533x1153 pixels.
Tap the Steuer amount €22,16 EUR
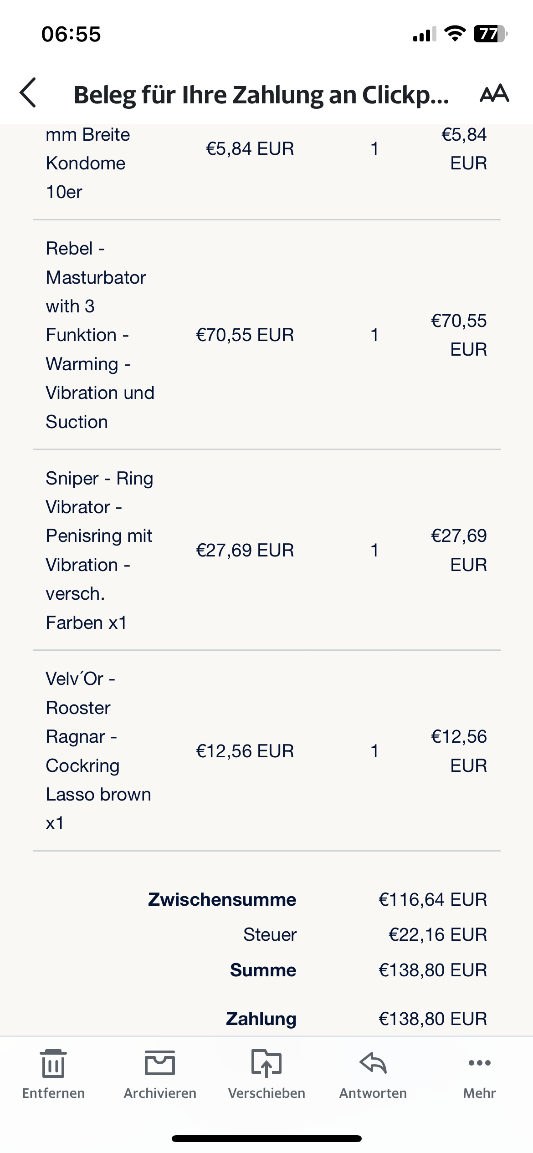pyautogui.click(x=437, y=934)
